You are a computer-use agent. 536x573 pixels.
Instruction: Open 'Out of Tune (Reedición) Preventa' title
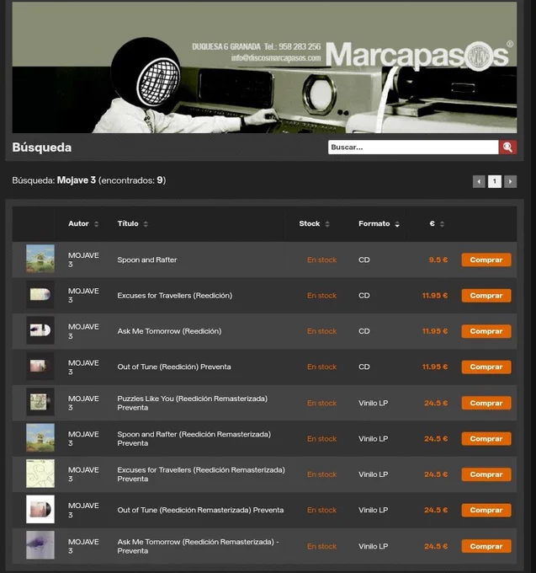[174, 367]
